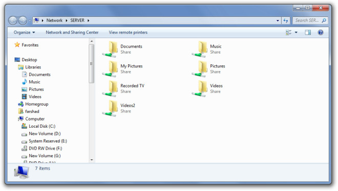Image resolution: width=338 pixels, height=191 pixels.
Task: Click the 7 items status text
Action: (43, 169)
